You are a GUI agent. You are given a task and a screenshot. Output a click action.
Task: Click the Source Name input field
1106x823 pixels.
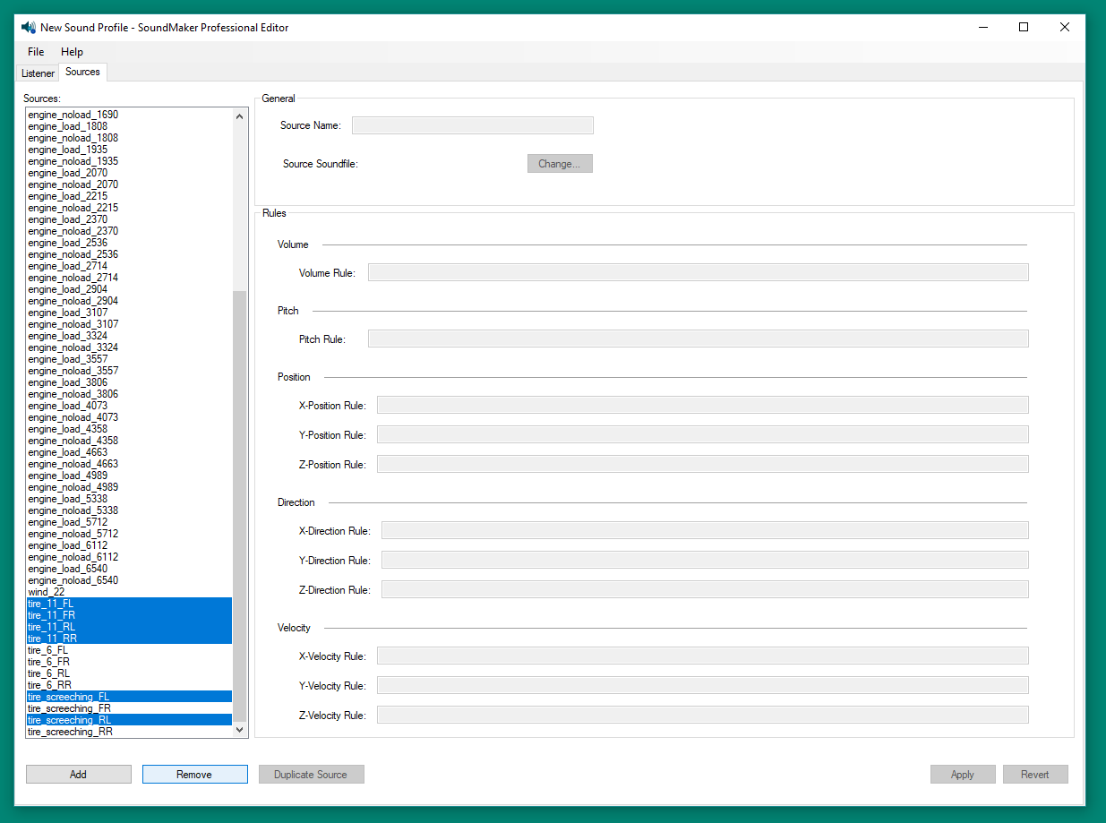tap(473, 125)
